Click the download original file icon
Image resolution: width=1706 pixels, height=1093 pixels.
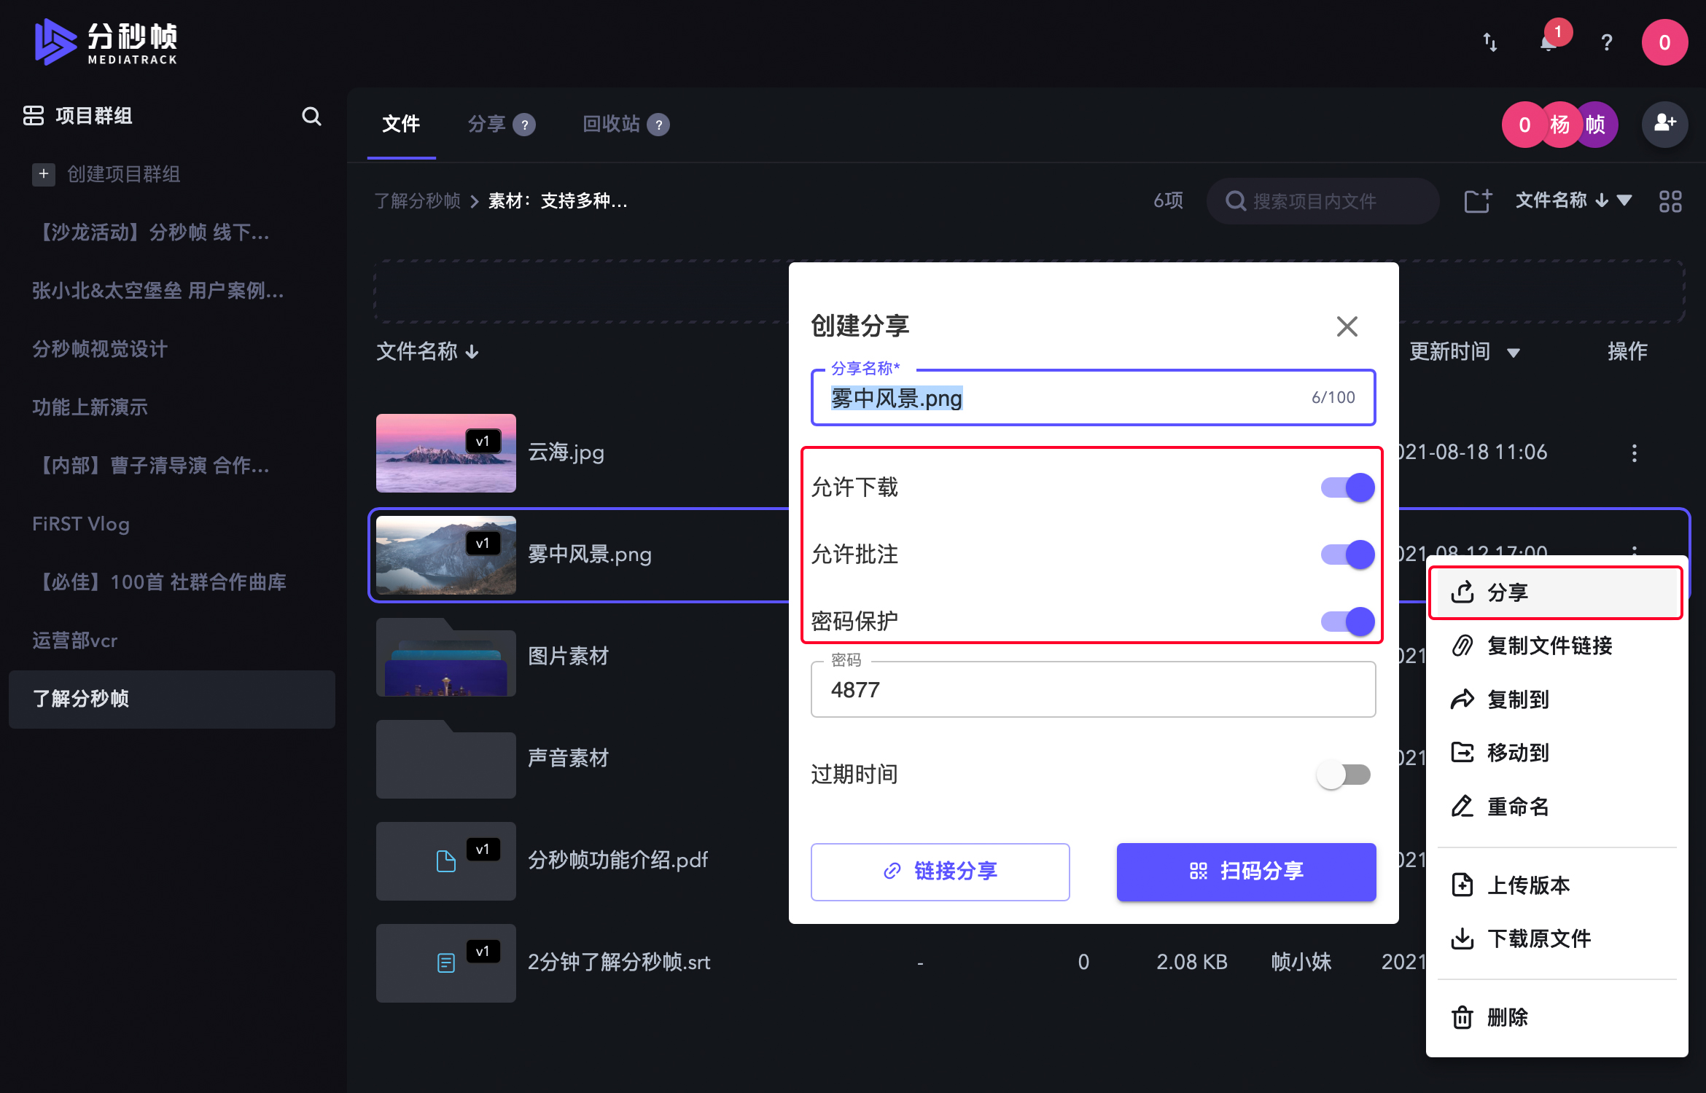(x=1462, y=938)
